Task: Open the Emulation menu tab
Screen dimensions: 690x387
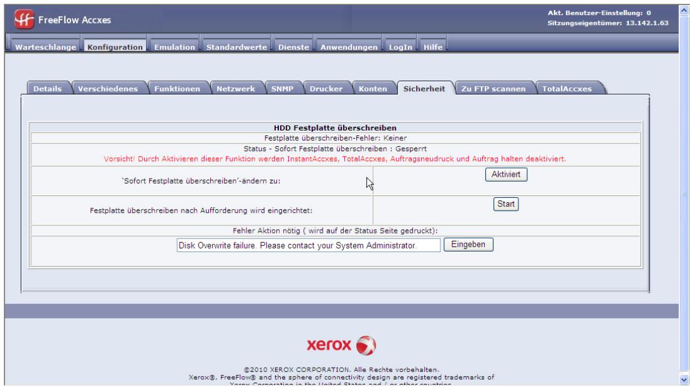Action: click(174, 47)
